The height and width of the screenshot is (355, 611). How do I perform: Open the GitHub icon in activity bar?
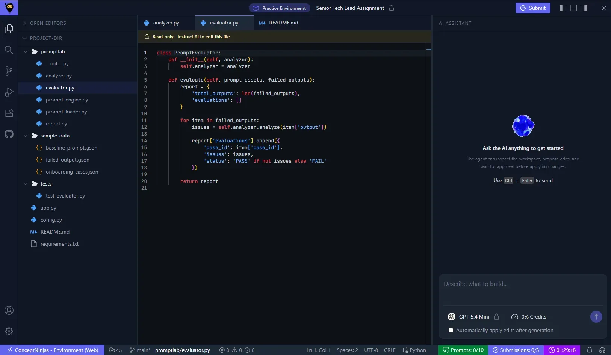(x=9, y=134)
